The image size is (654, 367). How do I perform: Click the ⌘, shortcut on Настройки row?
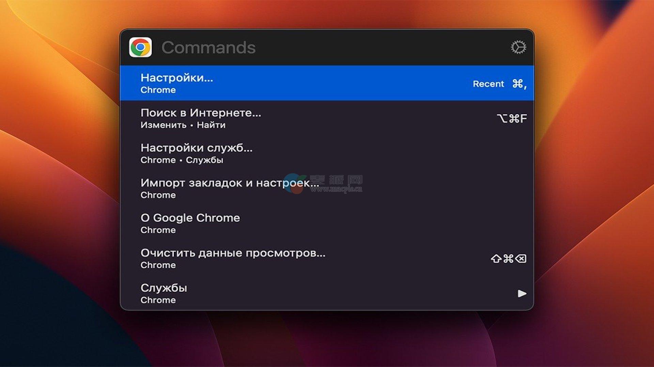[x=519, y=84]
